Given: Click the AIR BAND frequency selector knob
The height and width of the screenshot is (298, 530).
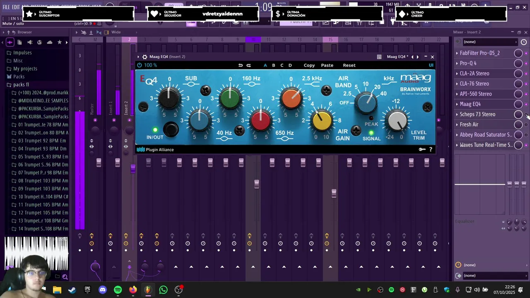Looking at the screenshot, I should pyautogui.click(x=366, y=102).
